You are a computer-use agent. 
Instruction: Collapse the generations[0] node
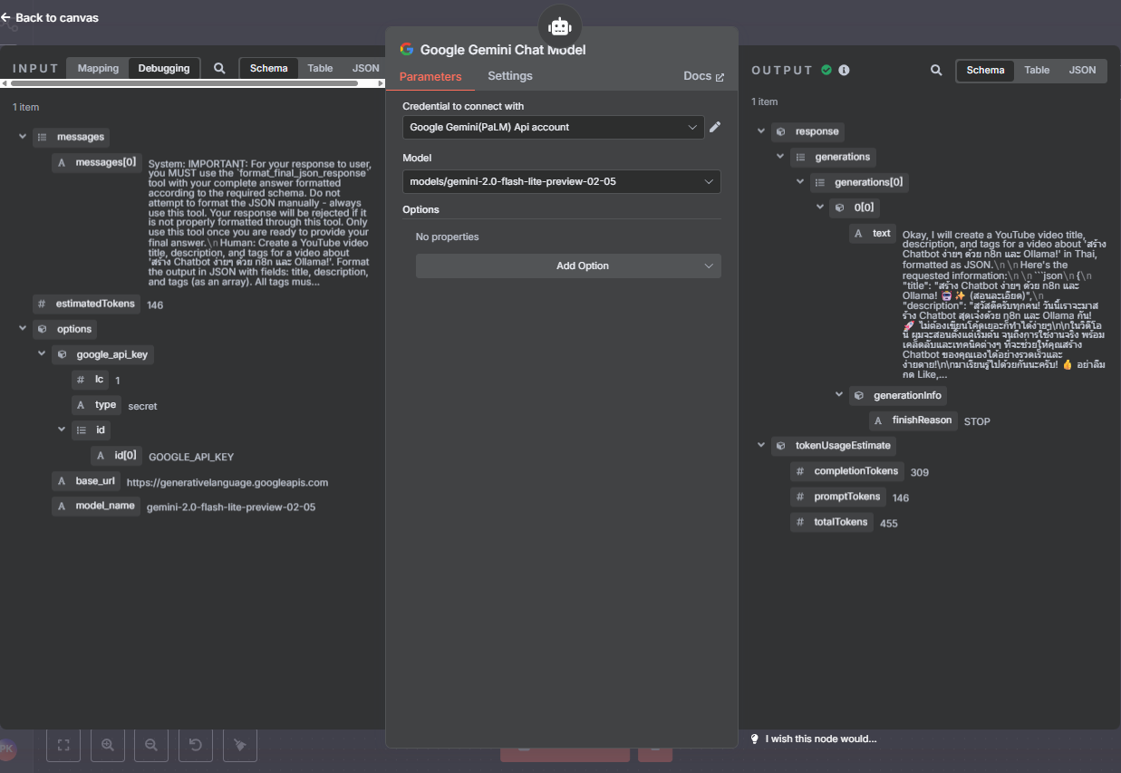800,182
